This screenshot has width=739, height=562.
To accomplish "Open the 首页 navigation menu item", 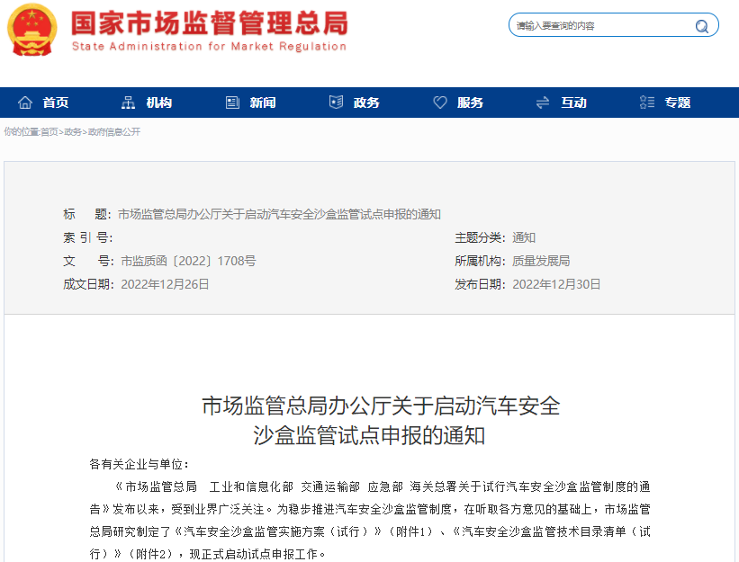I will [56, 102].
